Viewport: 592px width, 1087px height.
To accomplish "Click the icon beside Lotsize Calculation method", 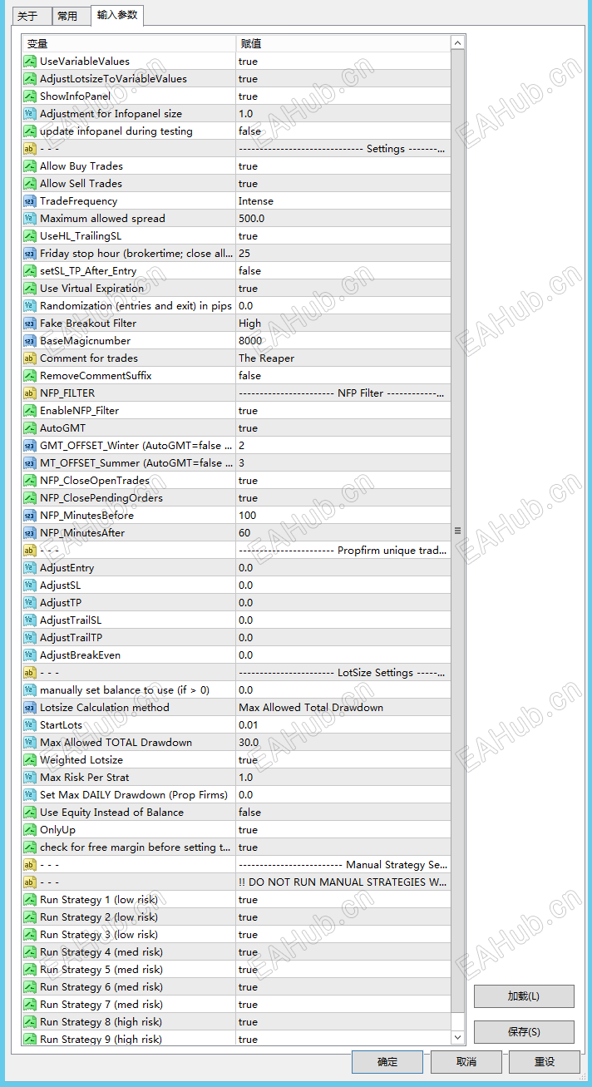I will click(30, 708).
